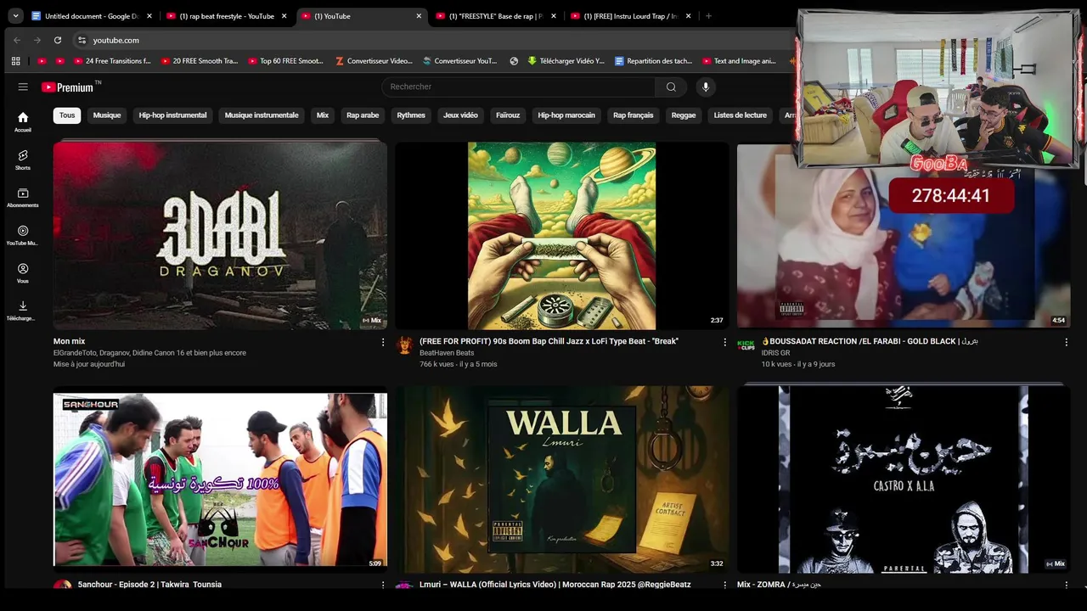Viewport: 1087px width, 611px height.
Task: Go forward in the browser
Action: (37, 40)
